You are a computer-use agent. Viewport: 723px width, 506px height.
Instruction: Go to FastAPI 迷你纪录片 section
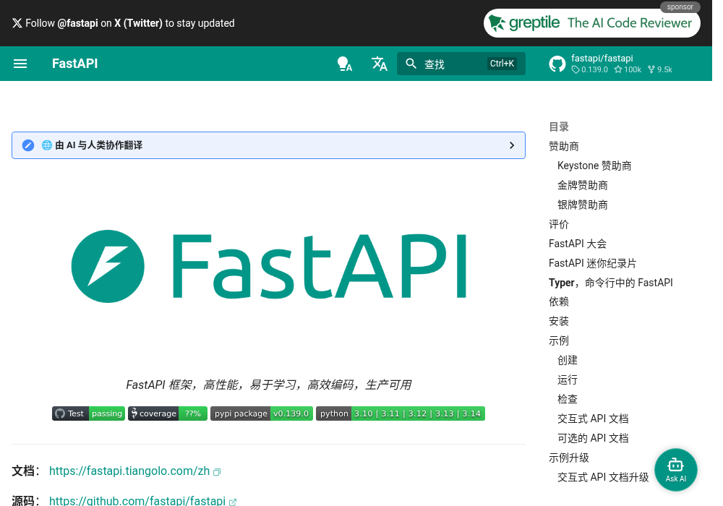point(593,263)
